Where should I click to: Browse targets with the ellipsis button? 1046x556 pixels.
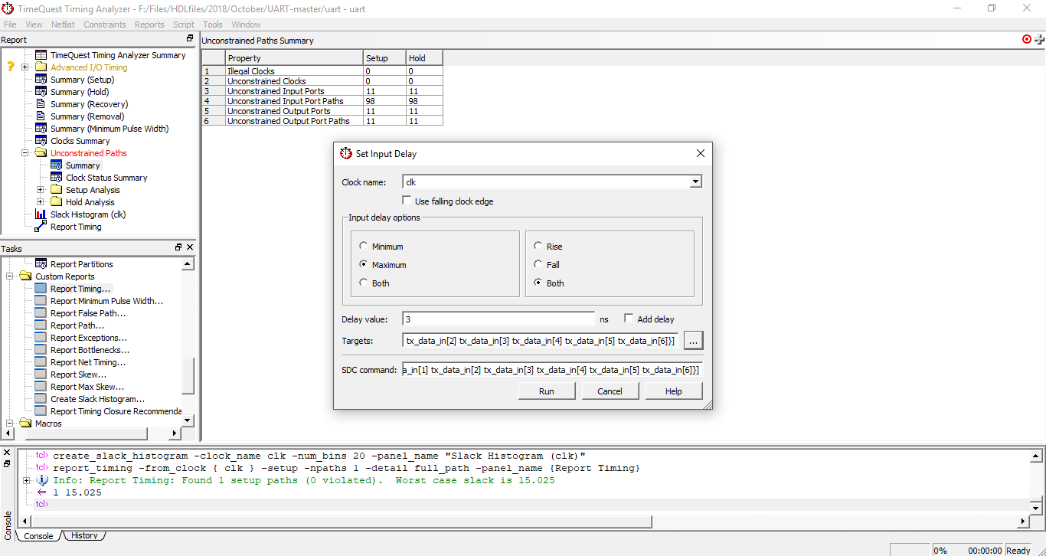(693, 341)
